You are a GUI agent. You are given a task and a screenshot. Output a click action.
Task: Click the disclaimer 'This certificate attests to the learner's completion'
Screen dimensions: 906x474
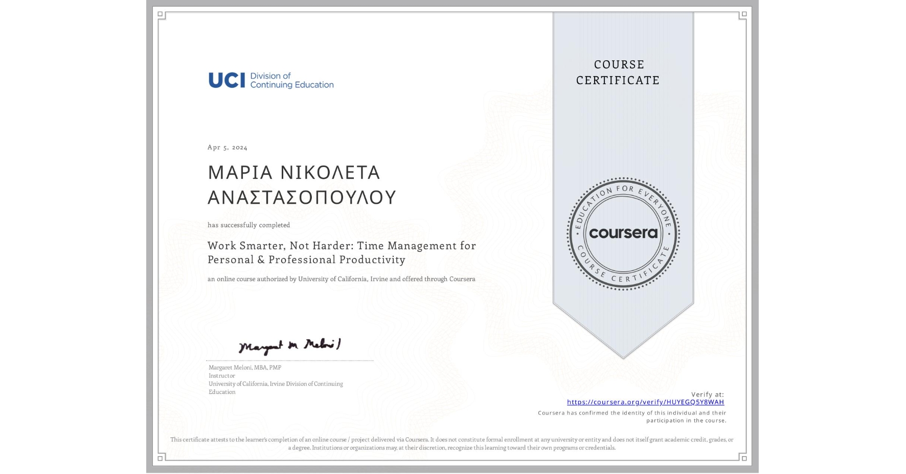coord(452,439)
